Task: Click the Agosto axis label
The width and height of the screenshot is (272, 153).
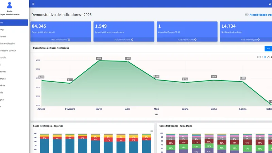Action: 243,109
